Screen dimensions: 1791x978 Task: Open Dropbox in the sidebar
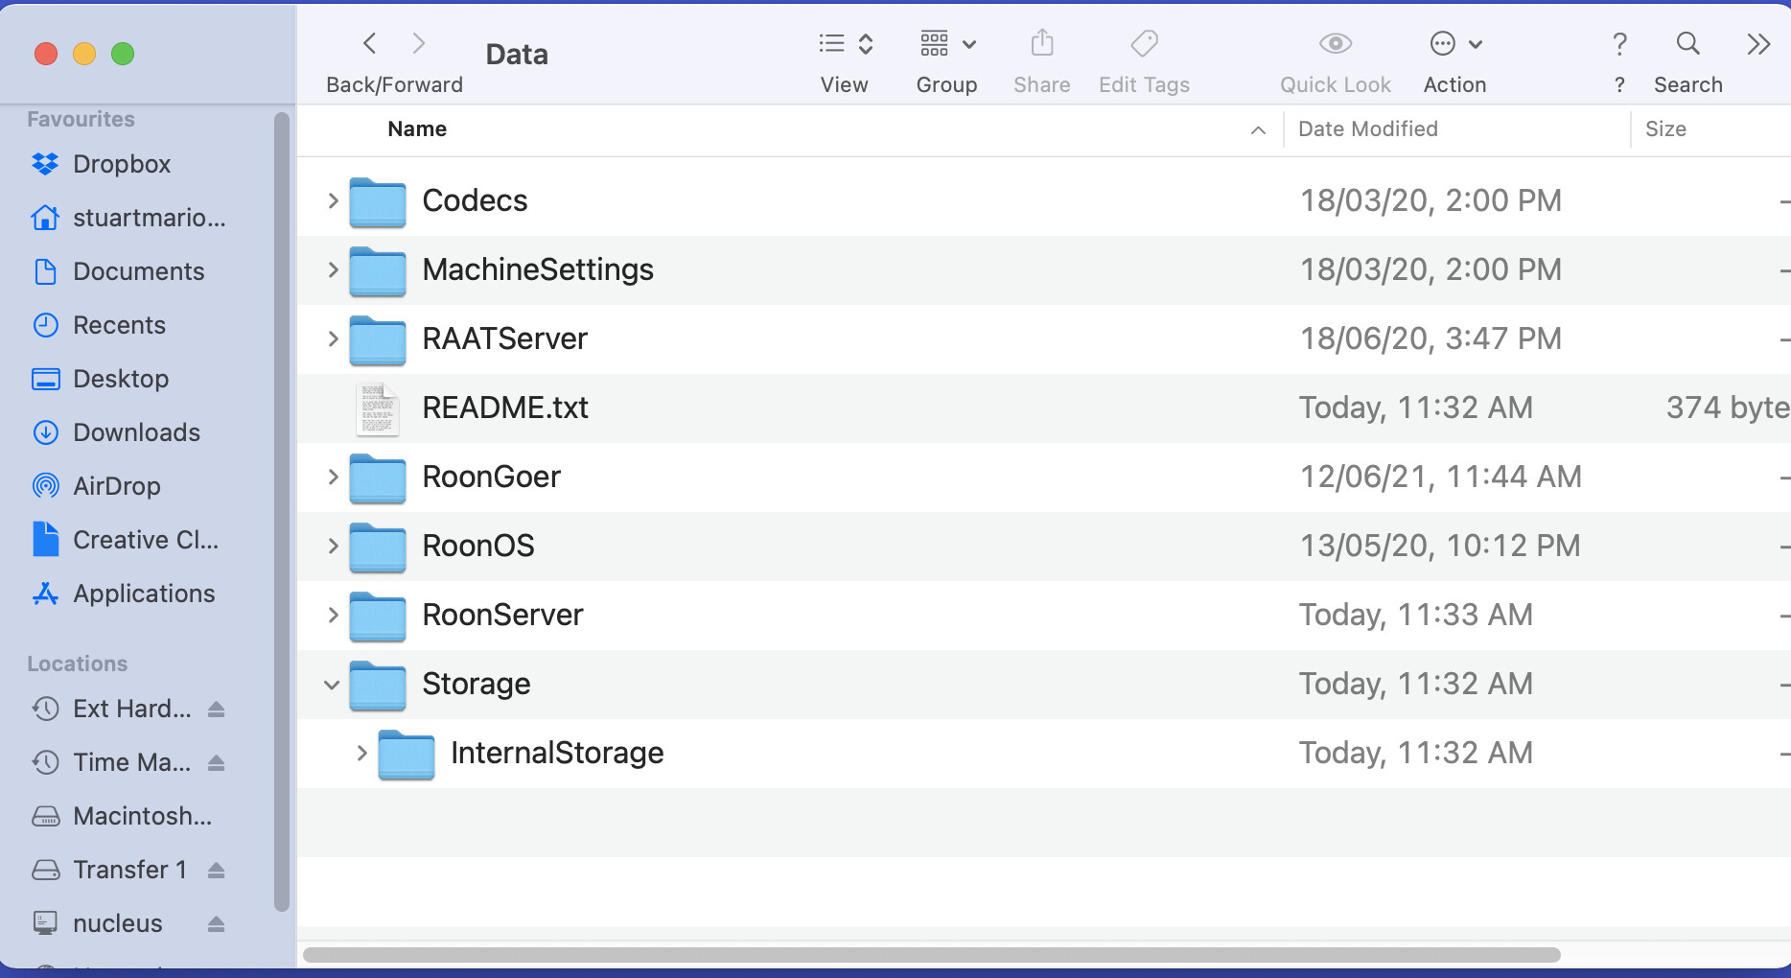122,164
